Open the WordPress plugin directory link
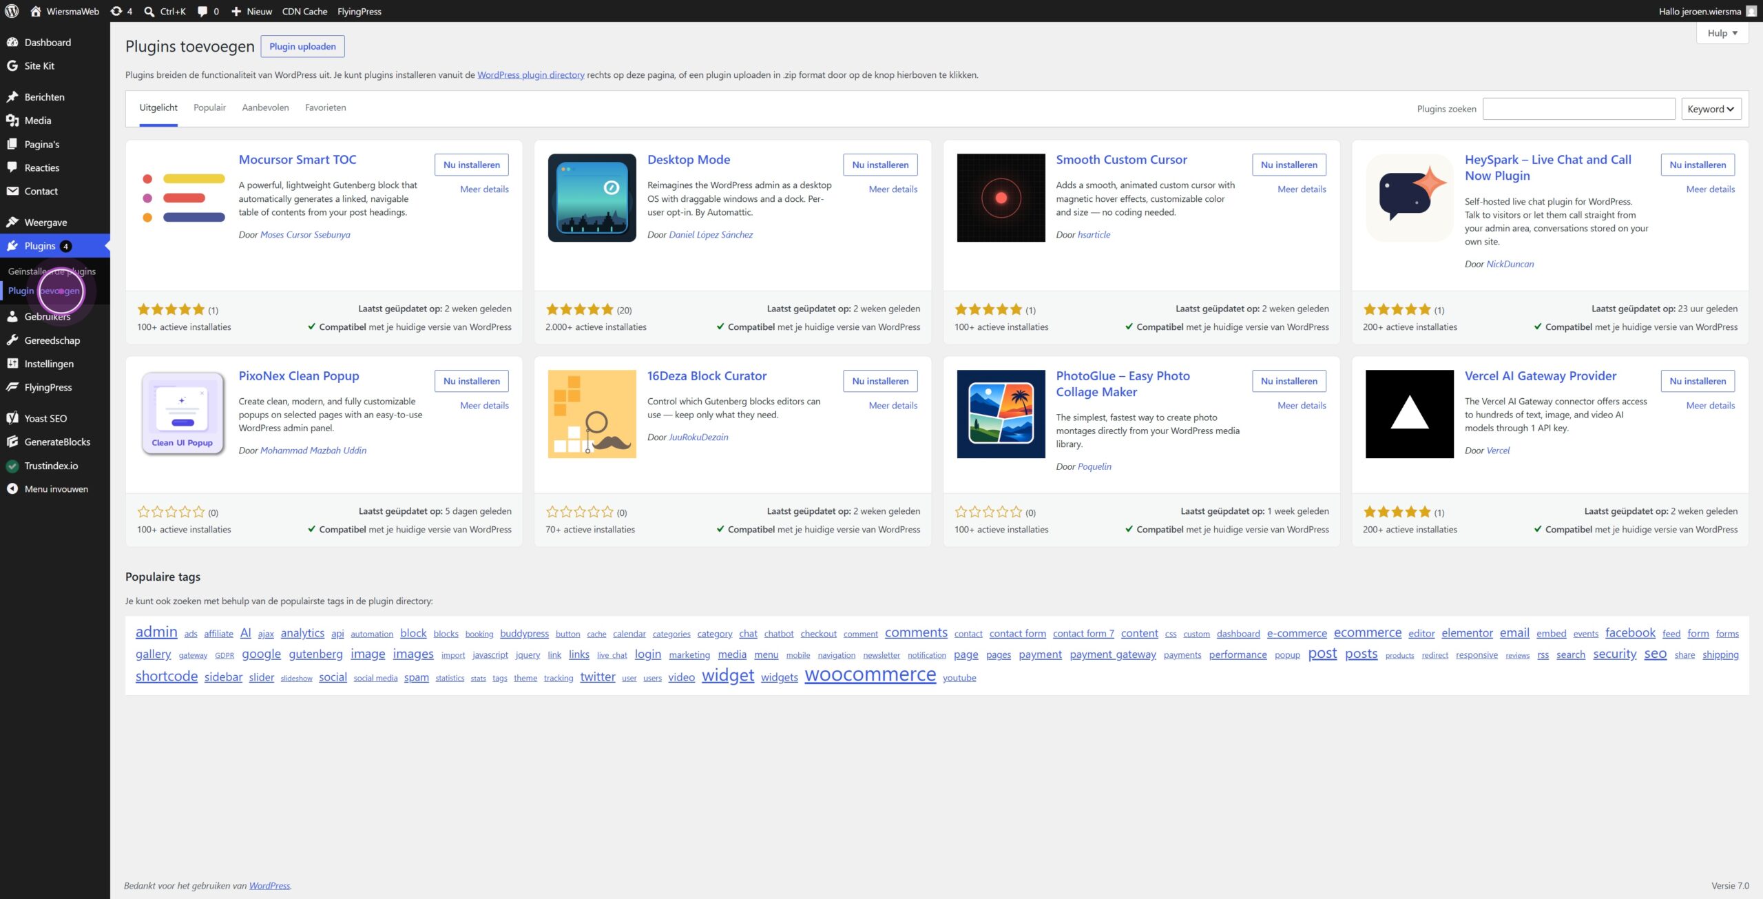The width and height of the screenshot is (1763, 899). [x=531, y=74]
